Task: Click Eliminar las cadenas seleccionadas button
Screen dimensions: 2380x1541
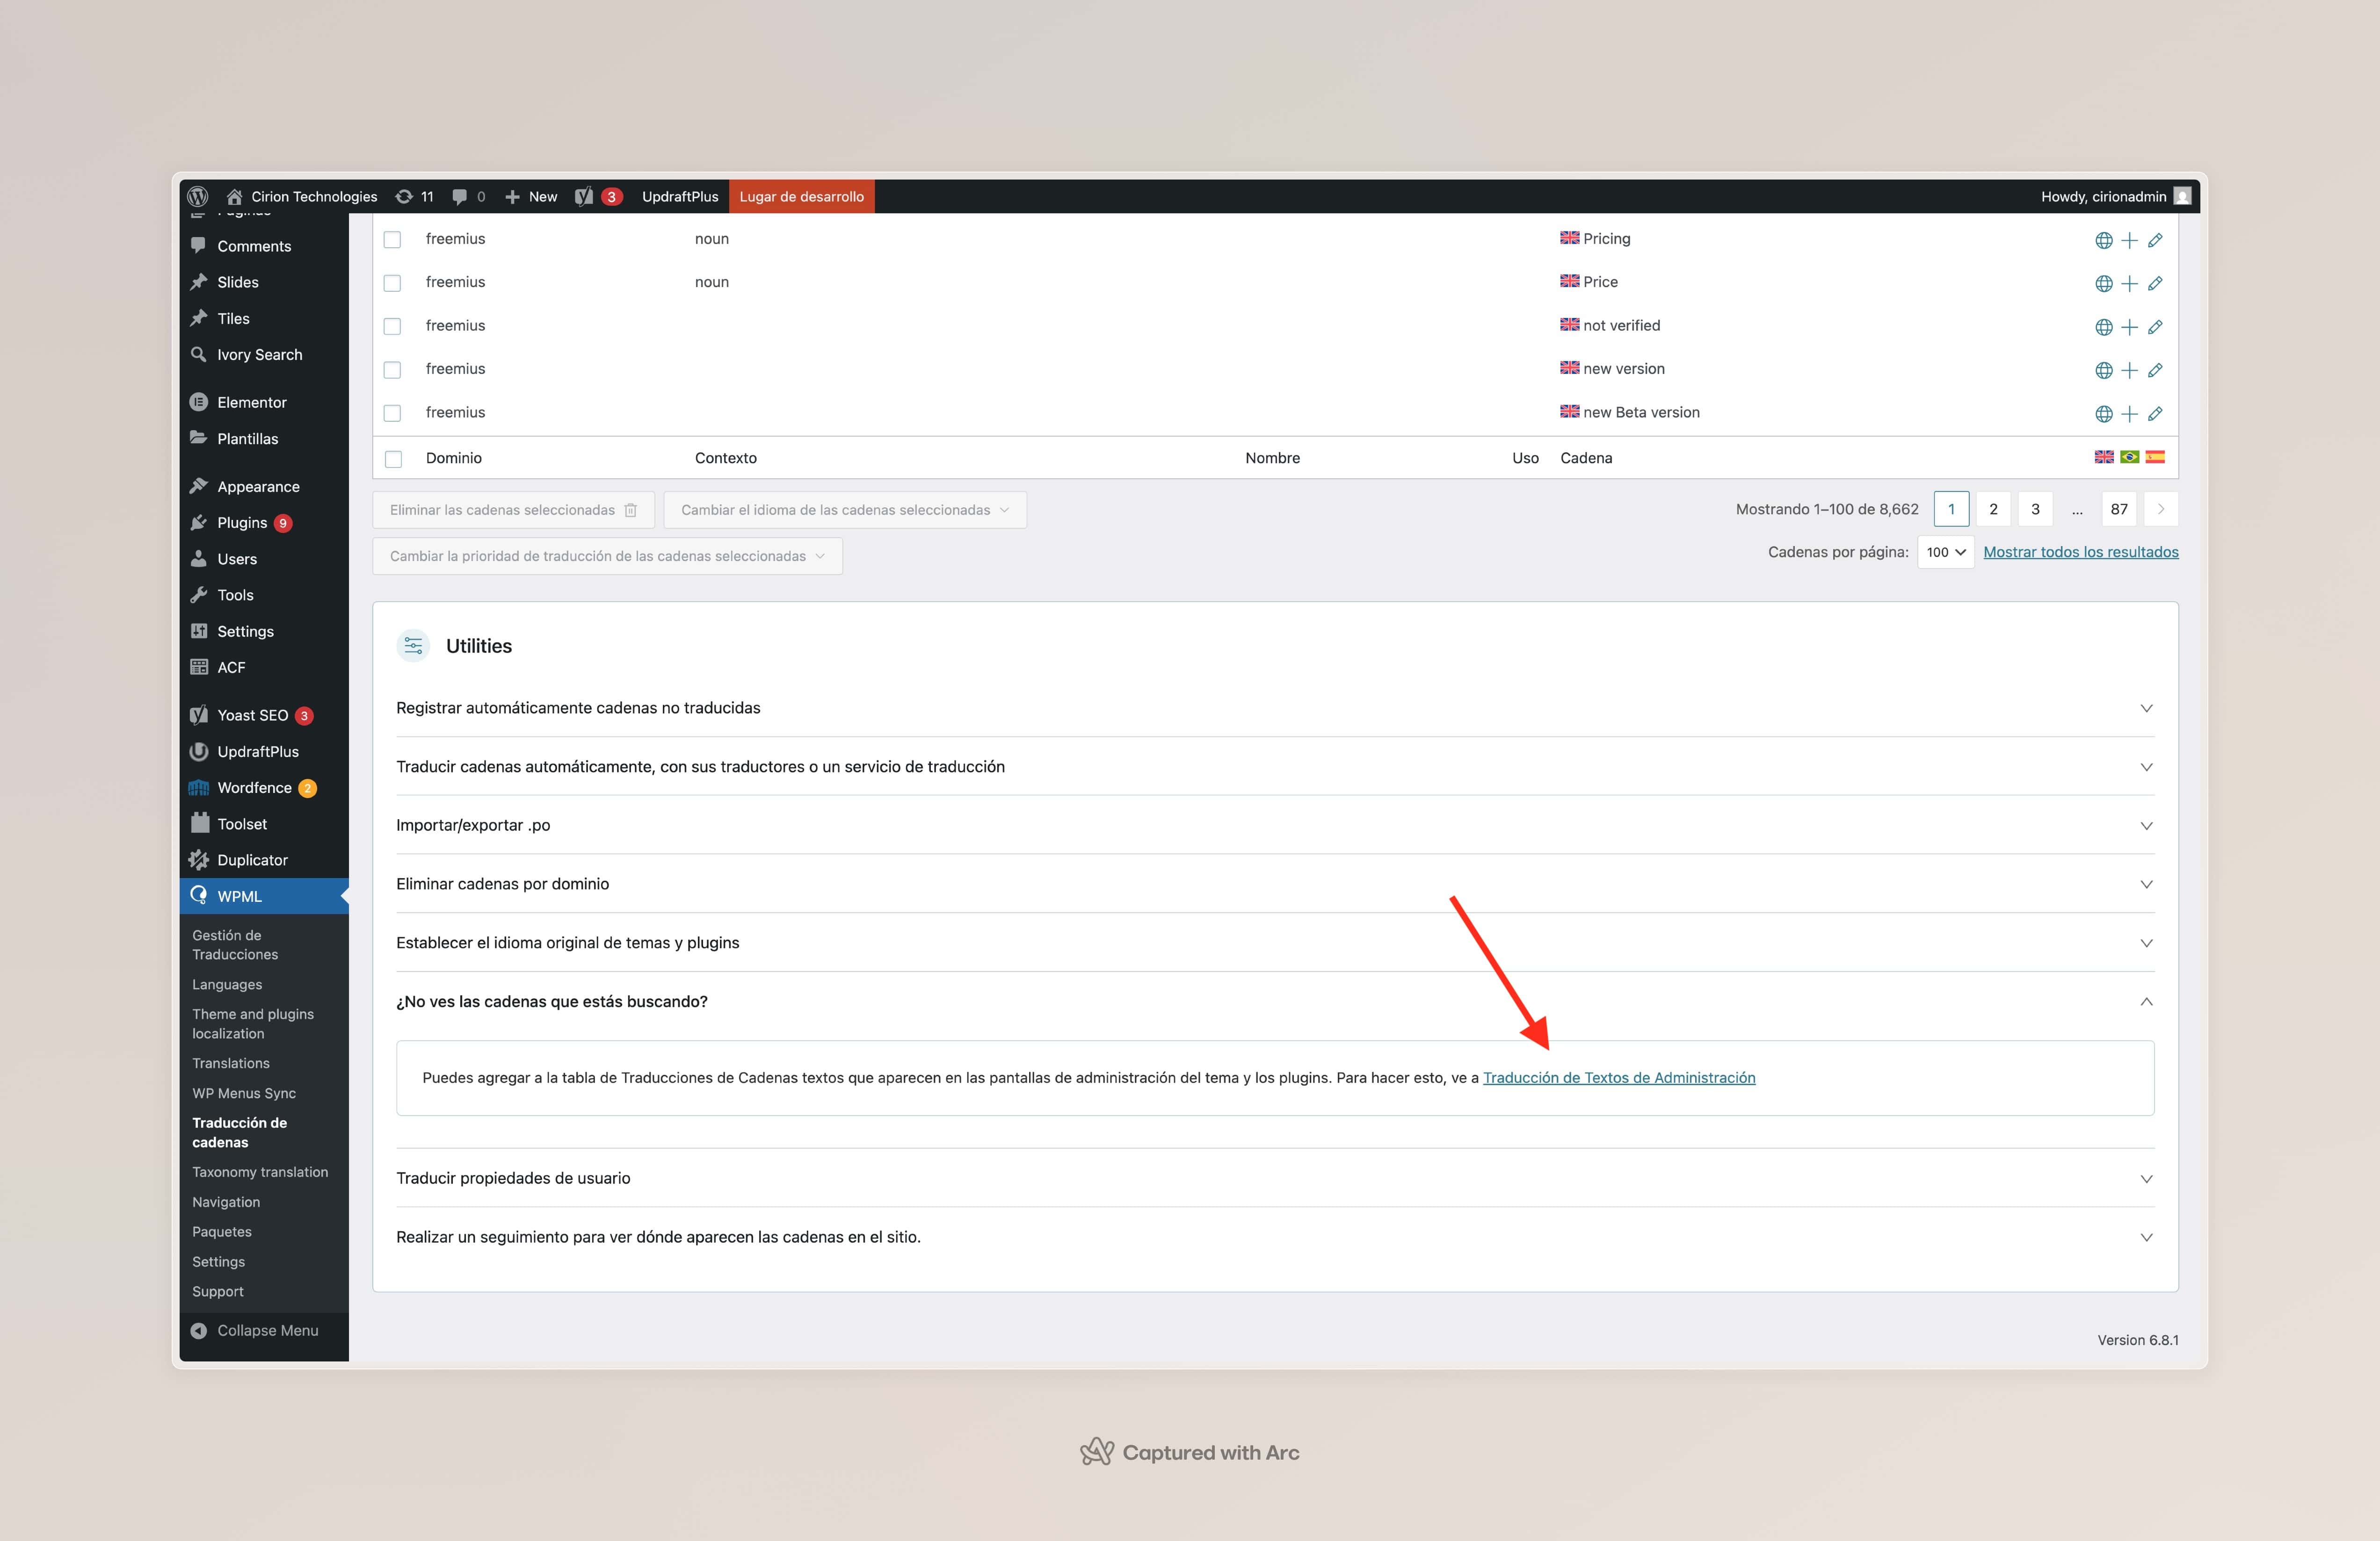Action: (x=514, y=510)
